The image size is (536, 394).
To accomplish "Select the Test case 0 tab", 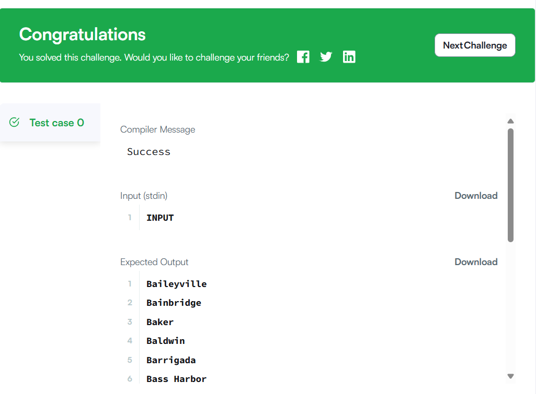I will coord(56,123).
